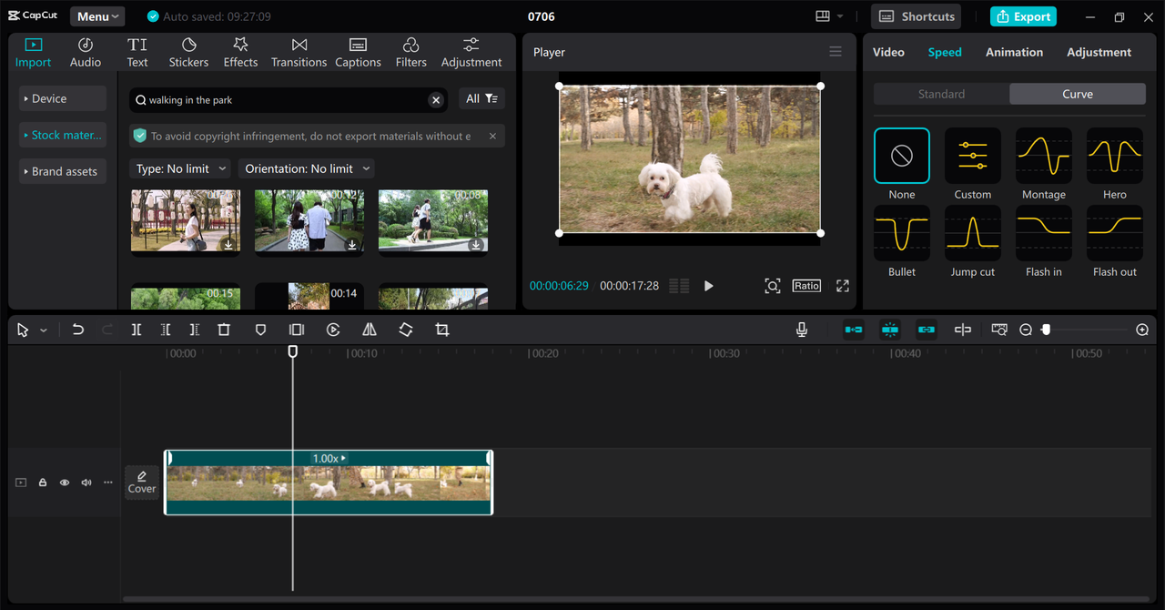
Task: Toggle main track magnet
Action: (854, 330)
